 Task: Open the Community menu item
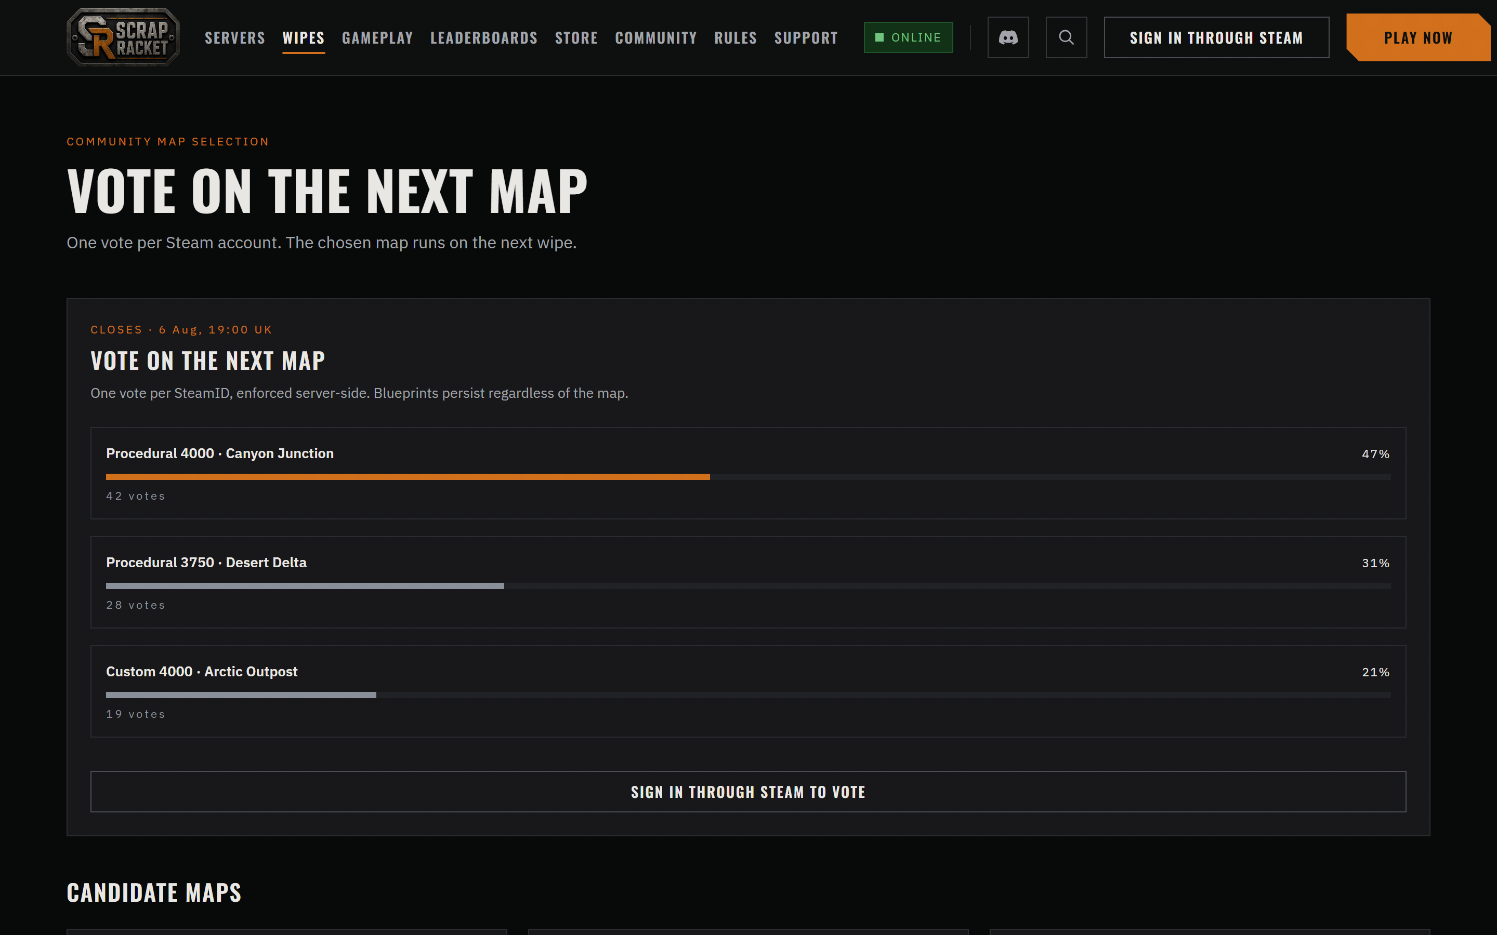[655, 38]
